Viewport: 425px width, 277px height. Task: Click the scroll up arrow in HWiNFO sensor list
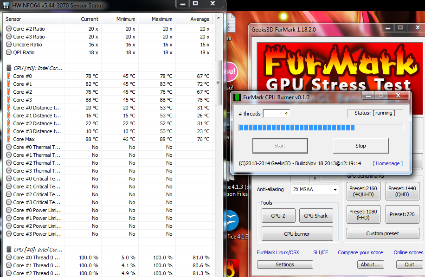[219, 18]
